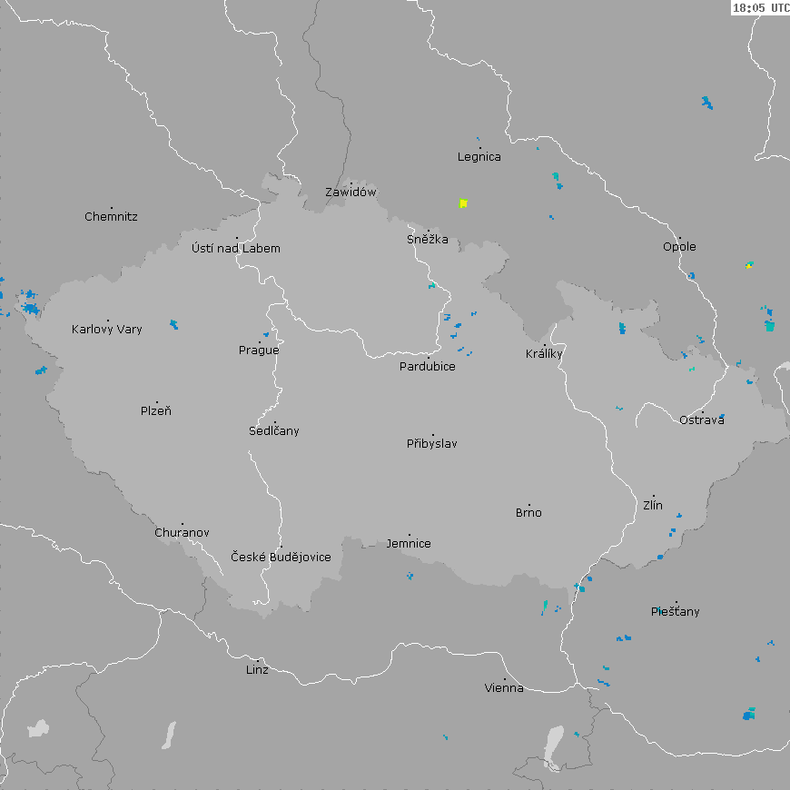
Task: Click the Opole city label
Action: pos(679,247)
